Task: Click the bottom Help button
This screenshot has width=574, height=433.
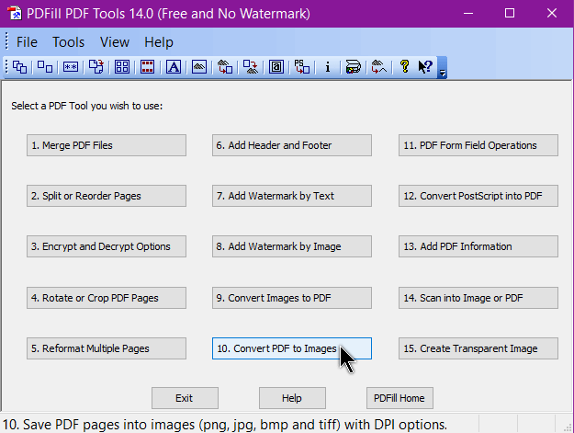Action: [x=292, y=398]
